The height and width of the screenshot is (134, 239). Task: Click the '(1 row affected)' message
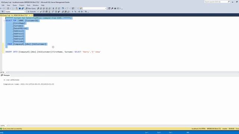tap(11, 80)
